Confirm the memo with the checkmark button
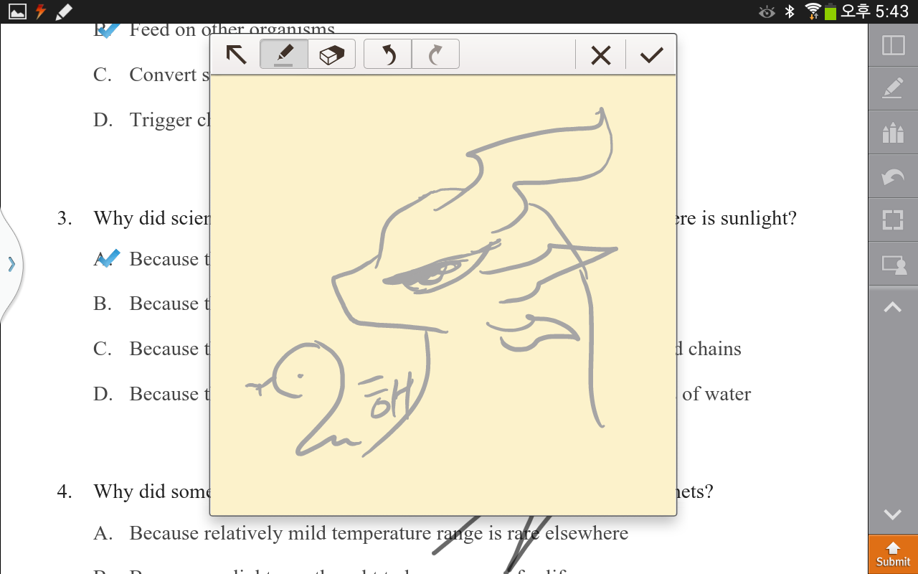The image size is (918, 574). coord(651,55)
